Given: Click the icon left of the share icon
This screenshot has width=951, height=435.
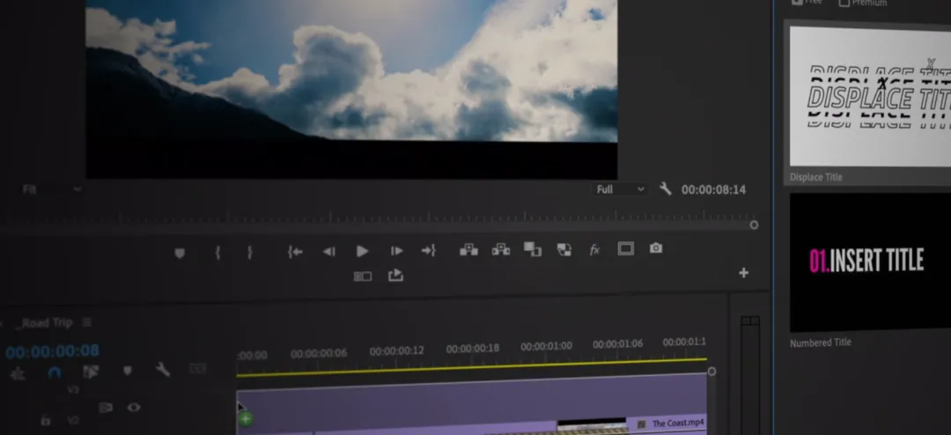Looking at the screenshot, I should pyautogui.click(x=363, y=276).
